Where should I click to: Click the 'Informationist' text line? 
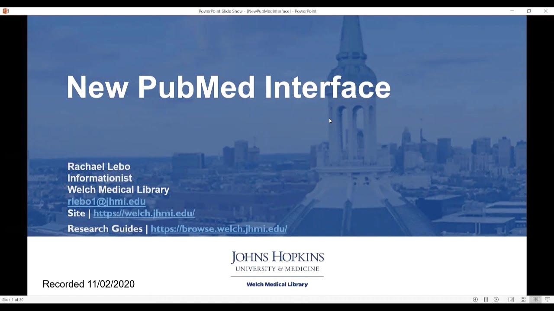pos(100,178)
